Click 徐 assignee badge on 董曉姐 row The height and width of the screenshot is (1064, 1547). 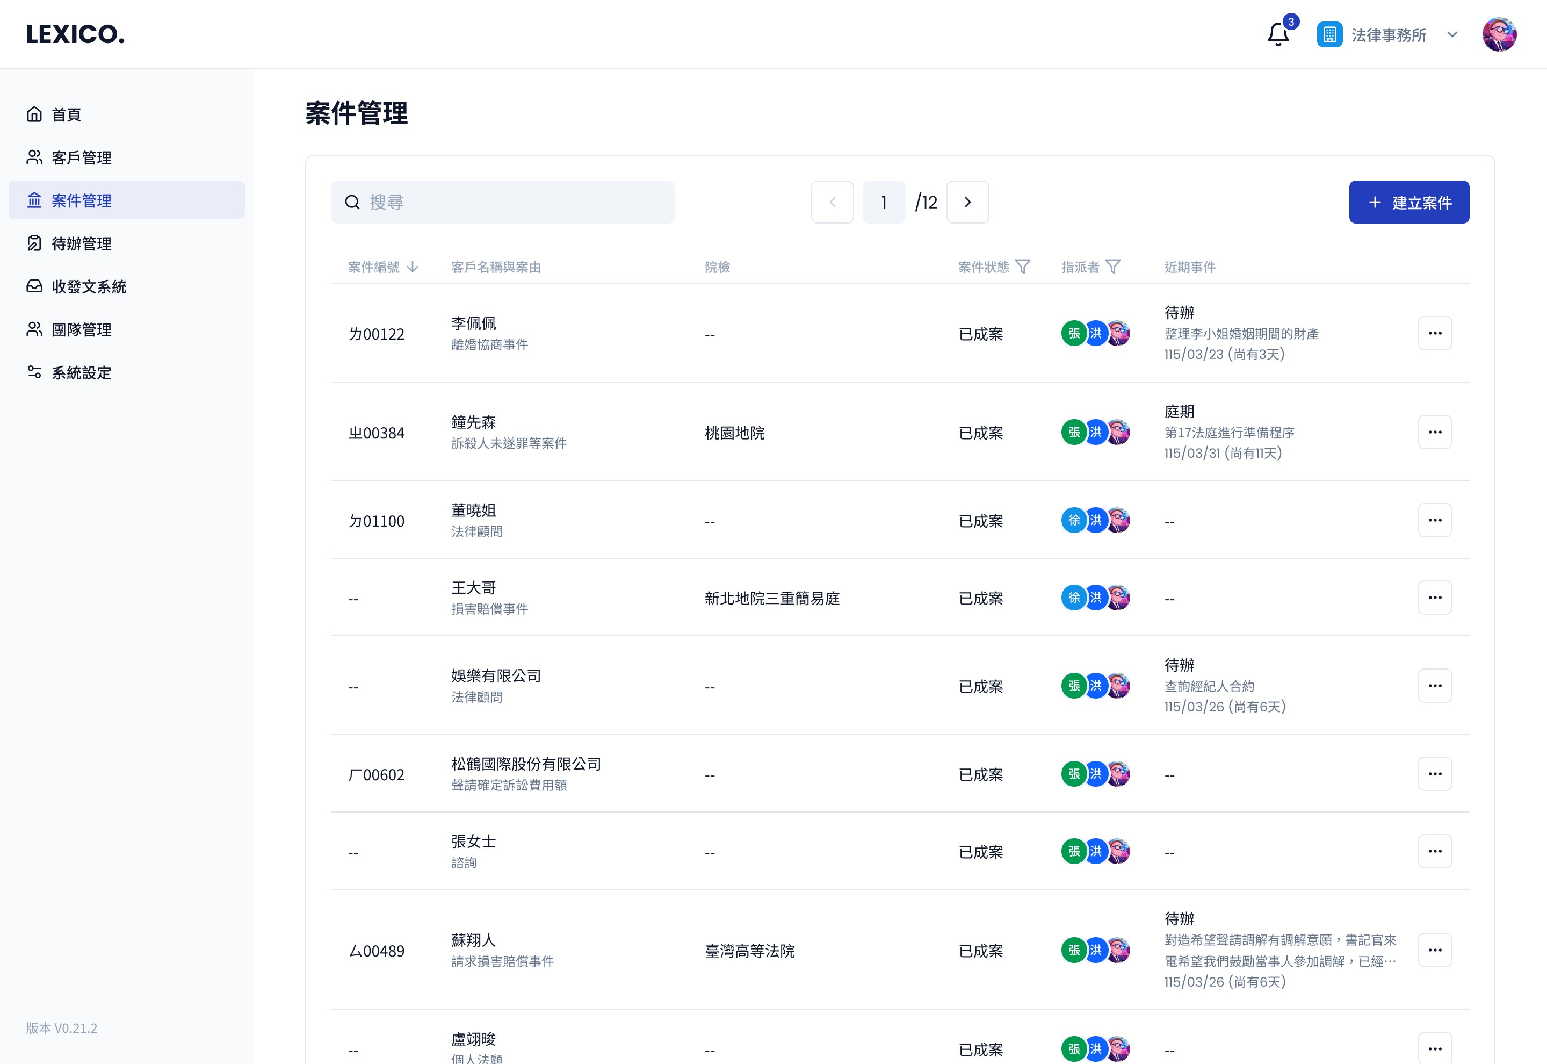coord(1073,520)
